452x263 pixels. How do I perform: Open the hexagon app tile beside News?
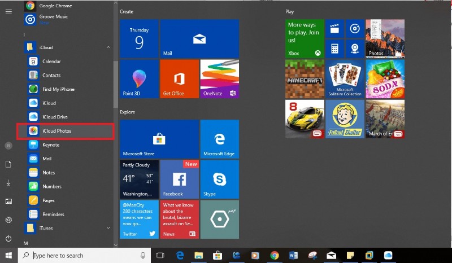(220, 220)
